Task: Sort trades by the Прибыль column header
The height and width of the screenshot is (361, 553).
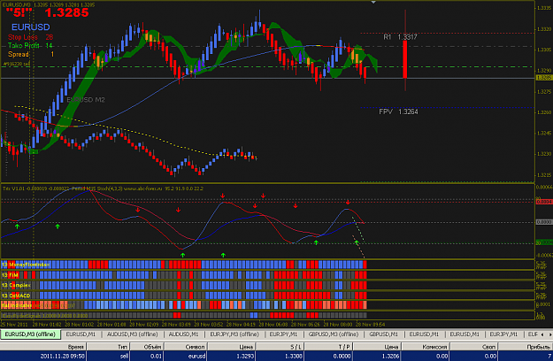Action: coord(526,347)
